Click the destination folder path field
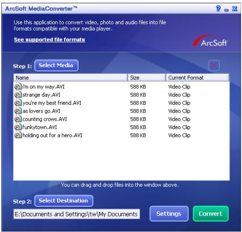The width and height of the screenshot is (242, 232). pos(77,214)
